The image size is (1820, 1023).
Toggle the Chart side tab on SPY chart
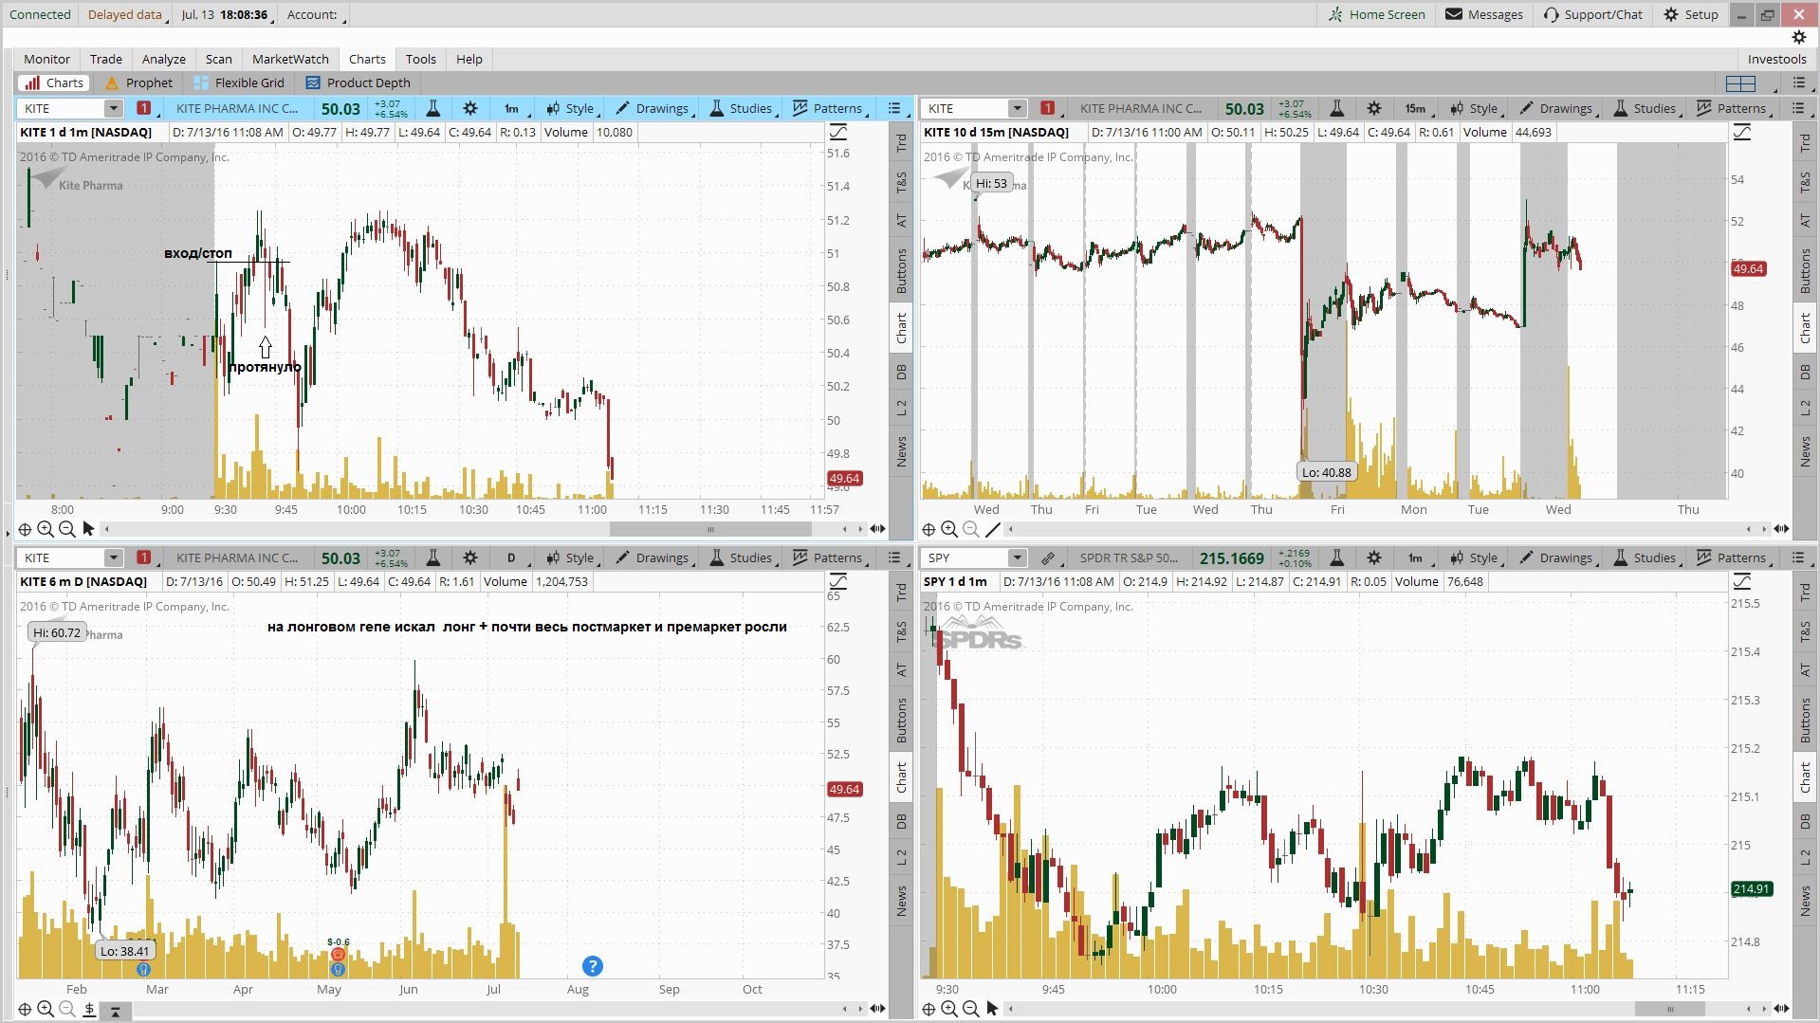pyautogui.click(x=1805, y=777)
